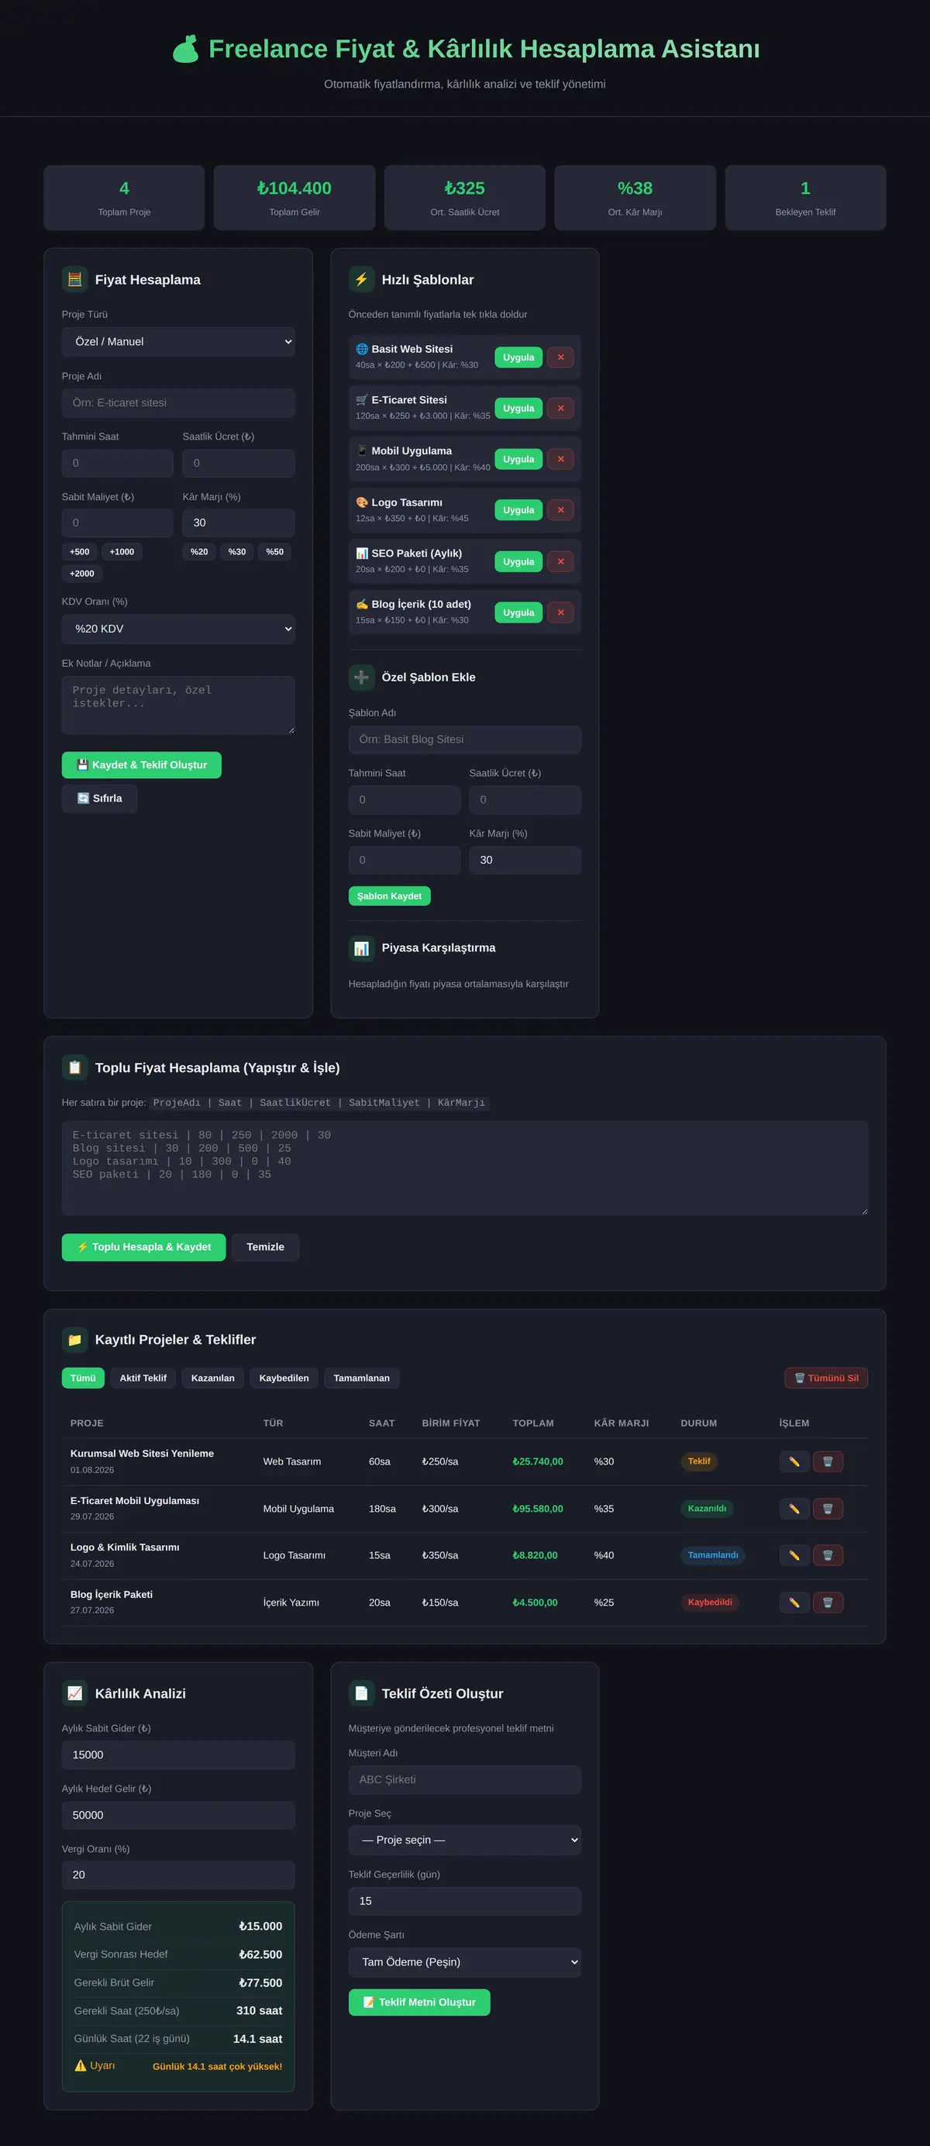
Task: Click Tümünü Sil to delete all
Action: tap(826, 1378)
